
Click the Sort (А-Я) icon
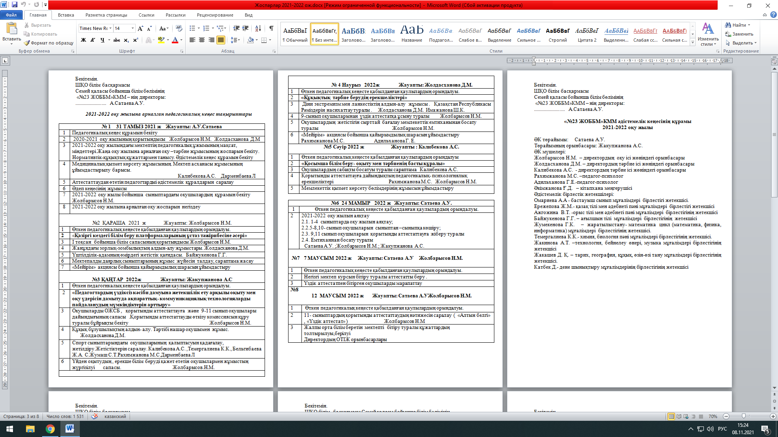coord(258,28)
